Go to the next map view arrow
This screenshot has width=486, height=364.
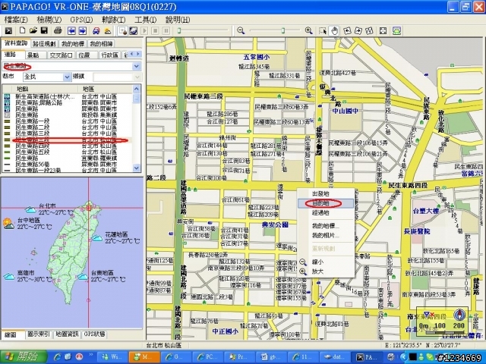click(83, 30)
